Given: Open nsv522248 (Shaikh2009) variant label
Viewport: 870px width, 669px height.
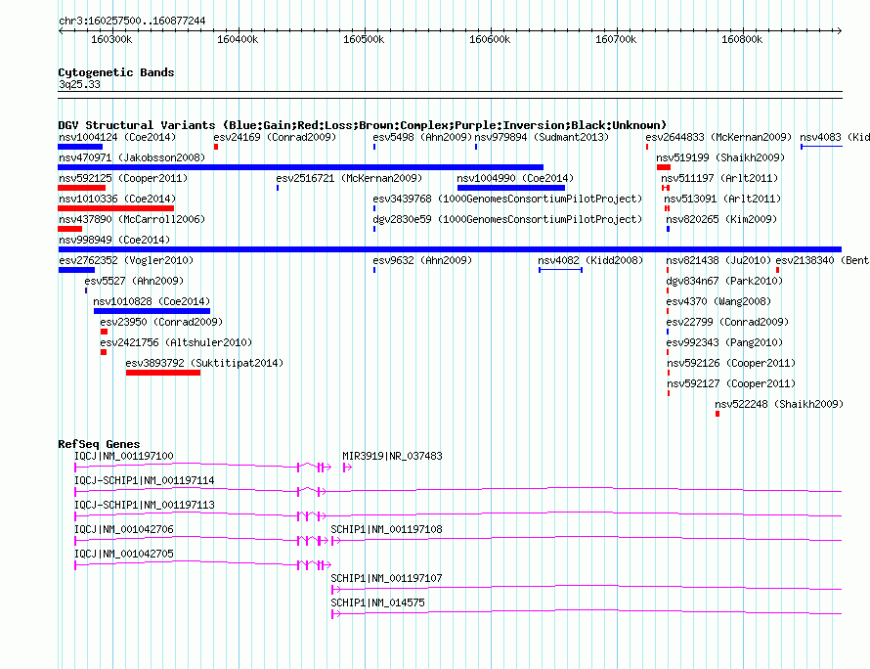Looking at the screenshot, I should 779,404.
